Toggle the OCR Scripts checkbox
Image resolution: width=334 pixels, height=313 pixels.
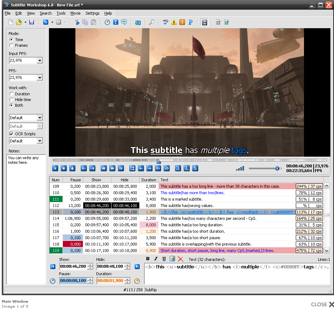coord(11,134)
